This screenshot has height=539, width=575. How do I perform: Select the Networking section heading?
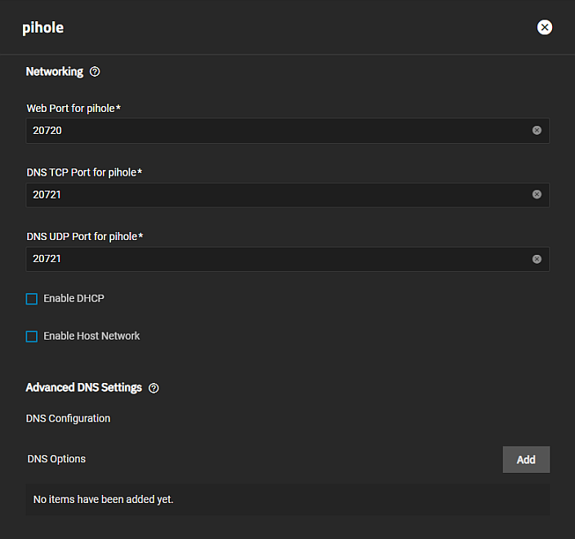coord(55,72)
